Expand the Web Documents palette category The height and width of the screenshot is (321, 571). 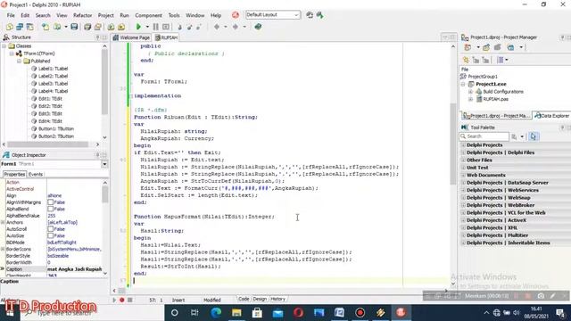point(463,175)
